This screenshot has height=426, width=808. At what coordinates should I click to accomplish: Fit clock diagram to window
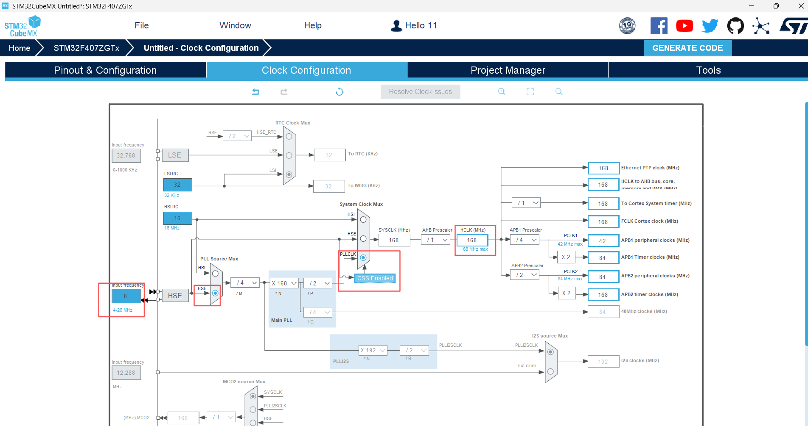point(530,91)
